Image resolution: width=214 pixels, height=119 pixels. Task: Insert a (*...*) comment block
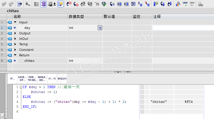point(52,79)
